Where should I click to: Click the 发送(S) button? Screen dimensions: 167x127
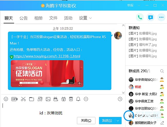tap(107, 121)
